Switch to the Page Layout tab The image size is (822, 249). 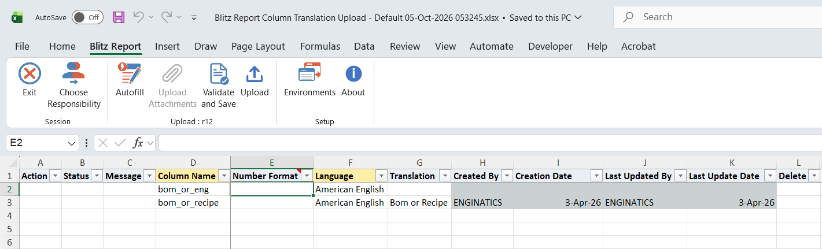tap(258, 46)
